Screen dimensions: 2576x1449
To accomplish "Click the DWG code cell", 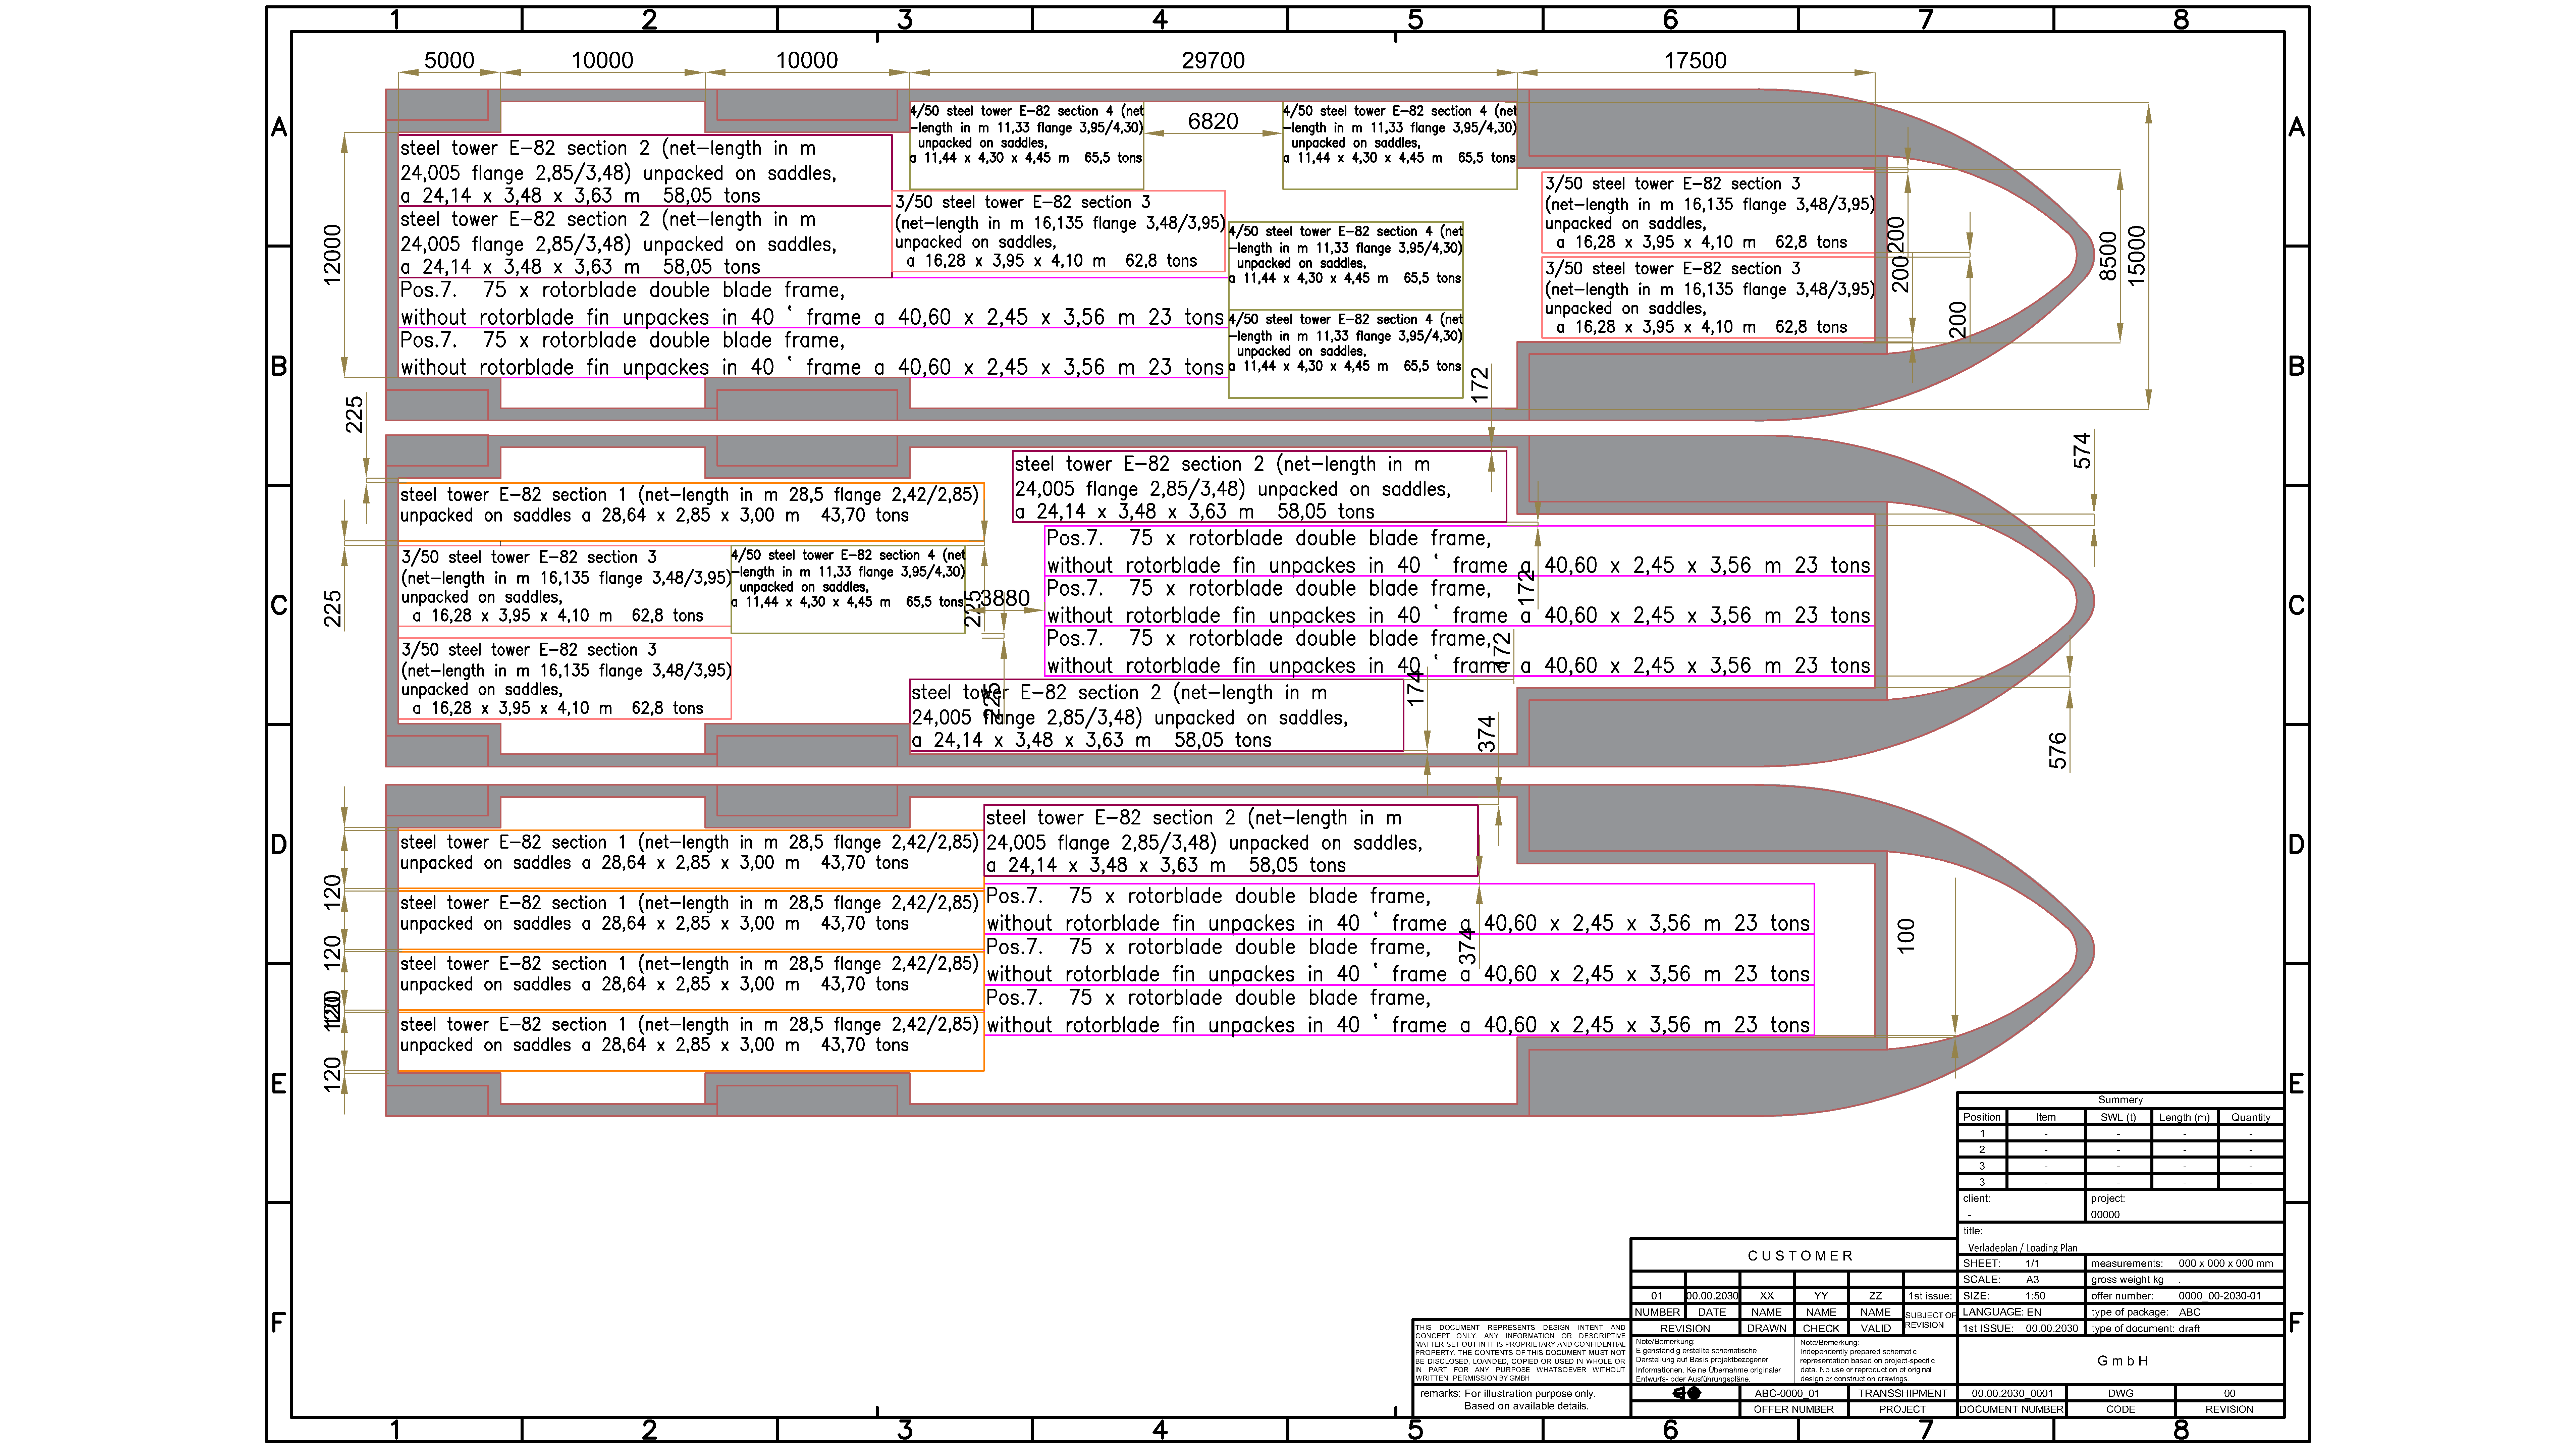I will tap(2120, 1393).
